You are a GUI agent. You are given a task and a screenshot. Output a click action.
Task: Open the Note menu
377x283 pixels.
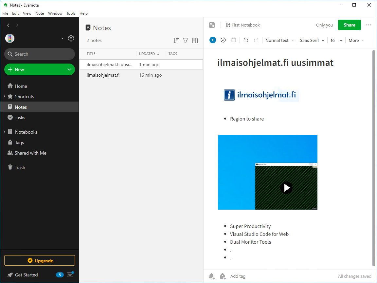[x=40, y=13]
